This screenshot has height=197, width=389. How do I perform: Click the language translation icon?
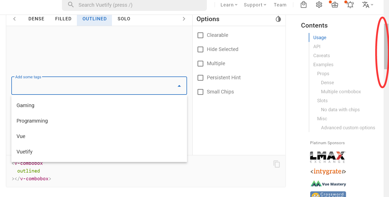[x=366, y=5]
